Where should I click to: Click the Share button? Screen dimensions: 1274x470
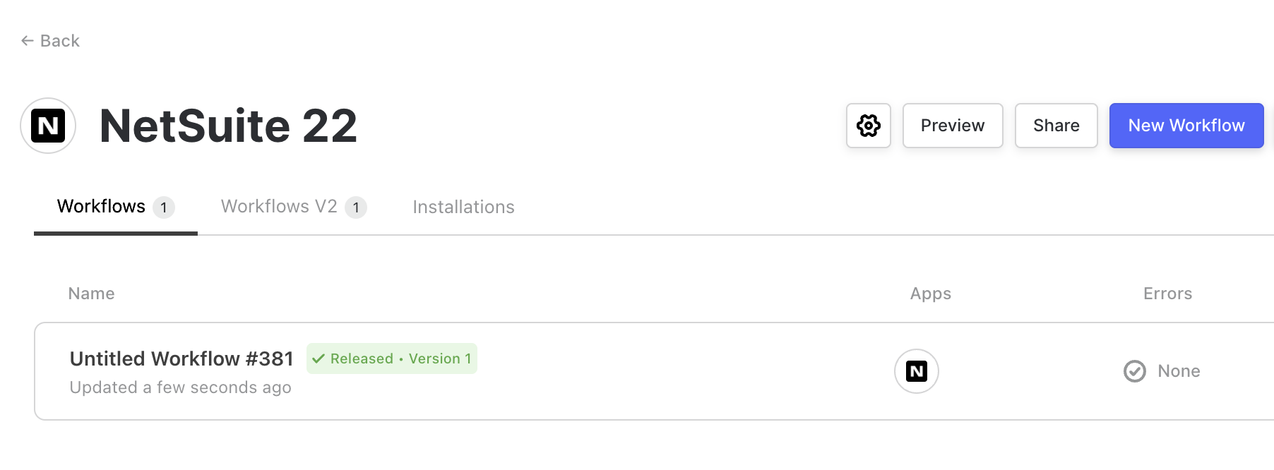[1056, 126]
